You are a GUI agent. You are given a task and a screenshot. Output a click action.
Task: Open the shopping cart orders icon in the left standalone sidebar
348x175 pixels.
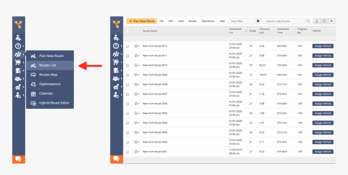point(18,62)
